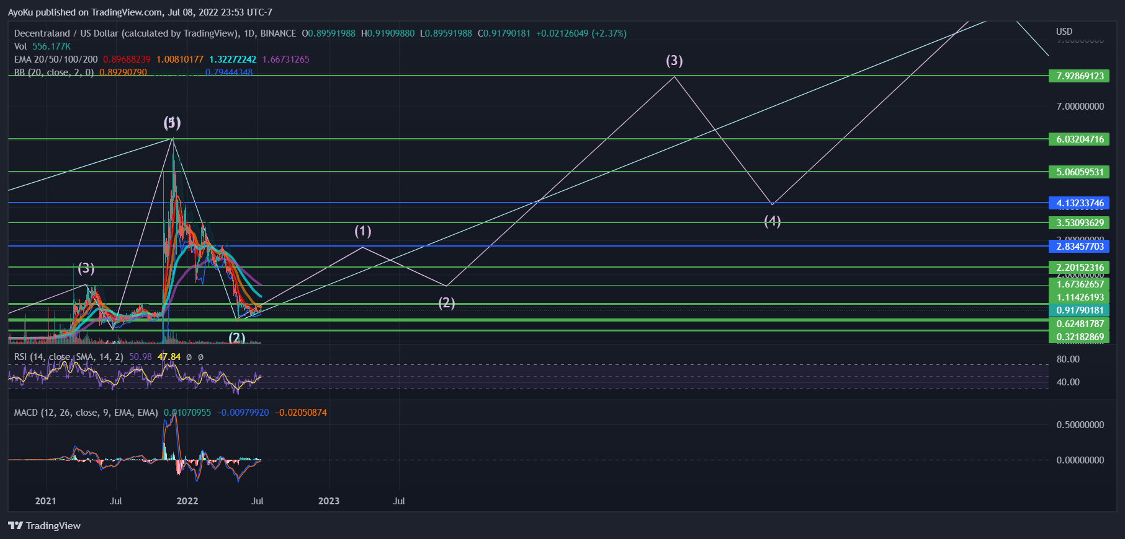Screen dimensions: 1125x539
Task: Click the 2023 label on time axis
Action: tap(329, 501)
